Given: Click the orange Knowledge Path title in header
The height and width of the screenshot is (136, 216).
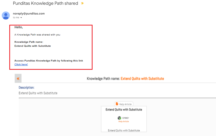Looking at the screenshot, I should click(142, 78).
